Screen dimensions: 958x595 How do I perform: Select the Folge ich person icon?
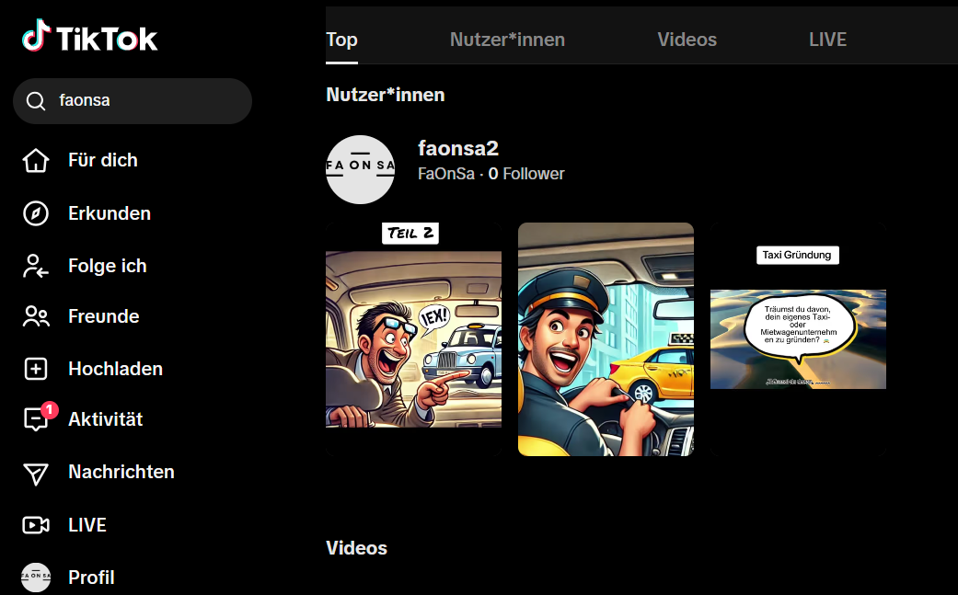point(35,266)
